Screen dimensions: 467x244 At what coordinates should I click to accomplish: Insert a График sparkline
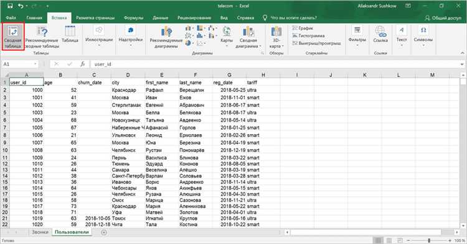pyautogui.click(x=303, y=28)
